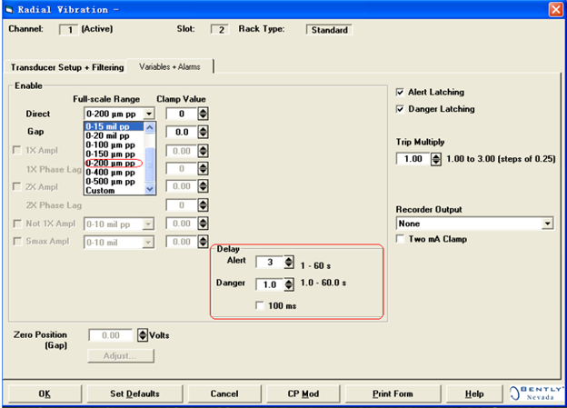Select 0-200 µm pp from the list
This screenshot has height=408, width=567.
tap(110, 164)
